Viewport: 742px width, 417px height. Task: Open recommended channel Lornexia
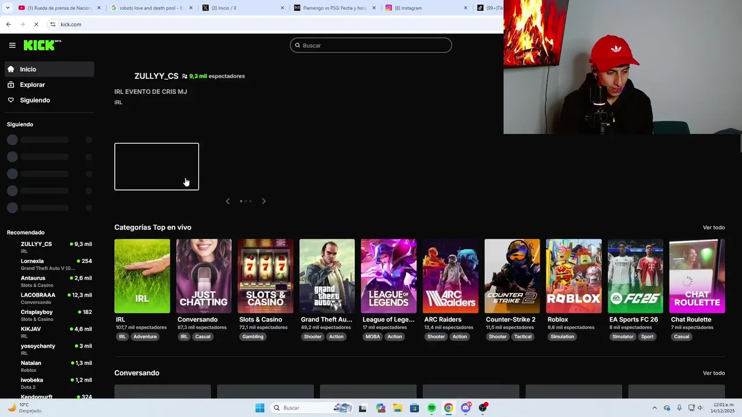click(49, 264)
